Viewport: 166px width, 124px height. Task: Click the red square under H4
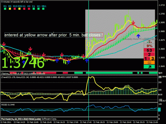(29, 9)
